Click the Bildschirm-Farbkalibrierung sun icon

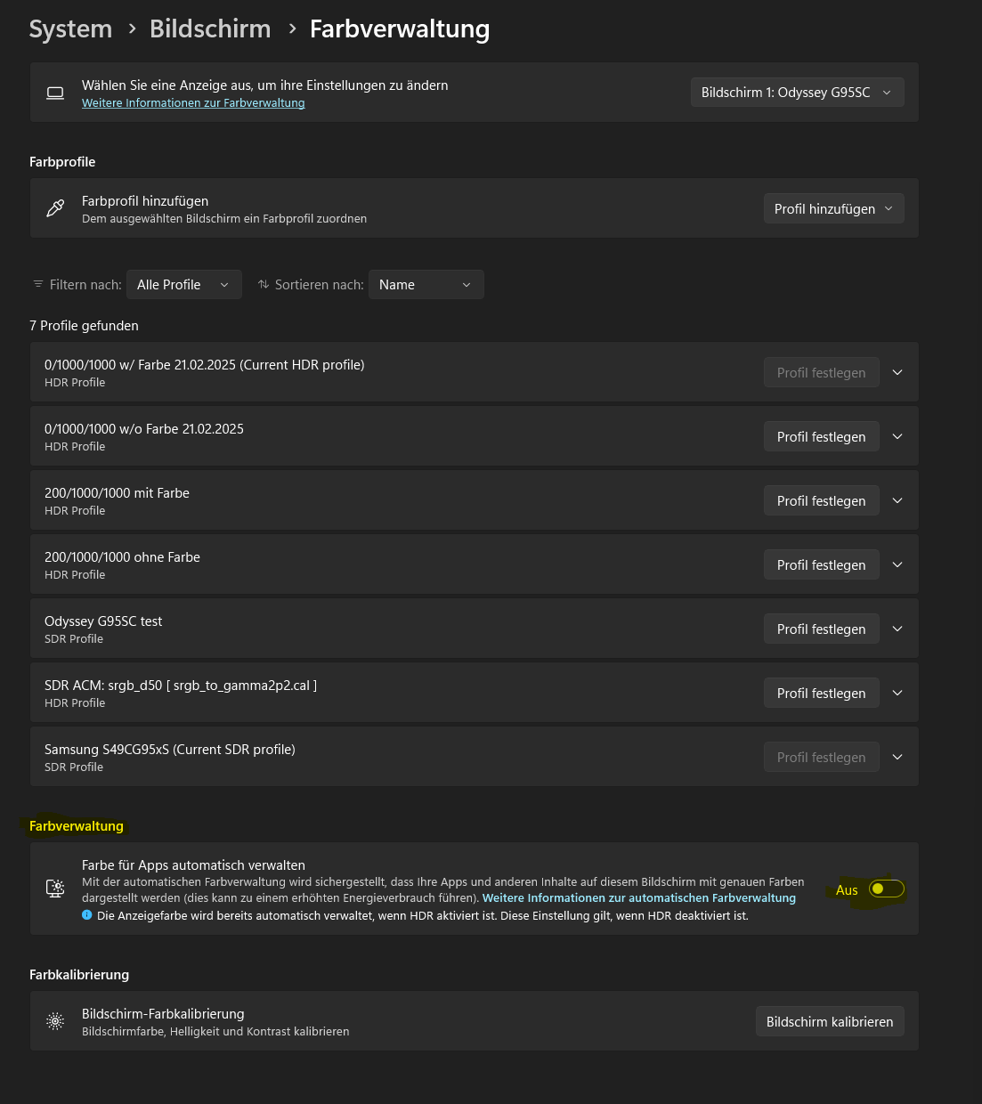(55, 1021)
